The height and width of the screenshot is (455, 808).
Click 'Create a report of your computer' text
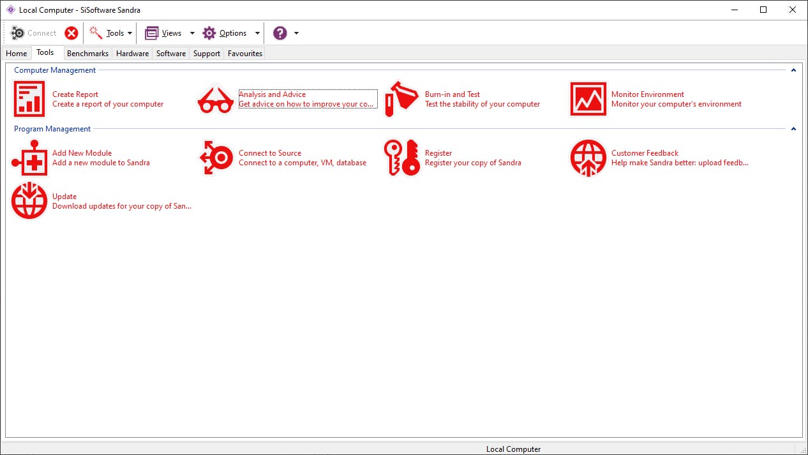pos(108,104)
